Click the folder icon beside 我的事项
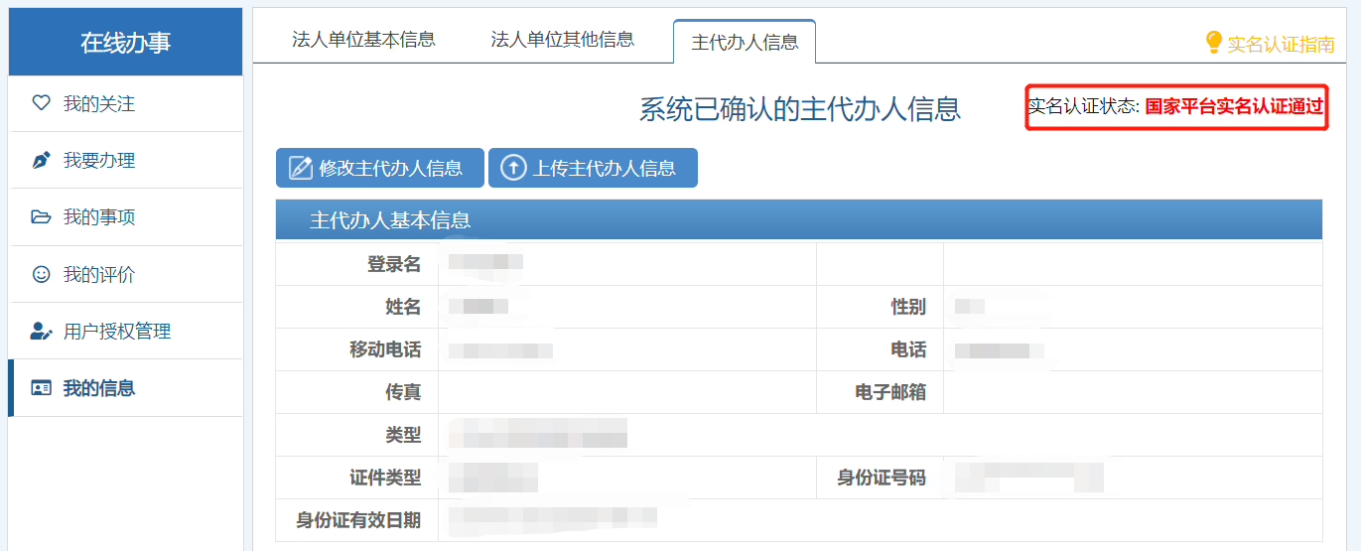Screen dimensions: 1361x551 click(41, 217)
